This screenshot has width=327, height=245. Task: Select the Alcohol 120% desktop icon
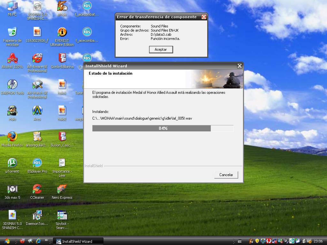click(x=12, y=61)
